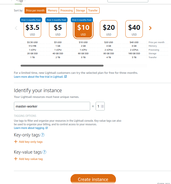The width and height of the screenshot is (171, 184).
Task: Open Key-only tags help icon
Action: click(43, 135)
